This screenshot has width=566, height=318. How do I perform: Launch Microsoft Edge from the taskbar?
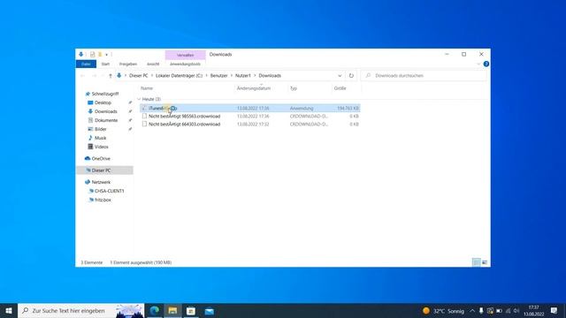coord(155,311)
